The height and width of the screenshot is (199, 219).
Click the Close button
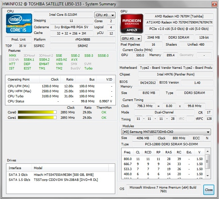tap(209, 190)
